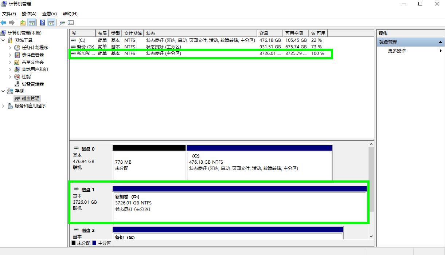Image resolution: width=445 pixels, height=255 pixels.
Task: Collapse the 存储 node chevron
Action: click(3, 91)
